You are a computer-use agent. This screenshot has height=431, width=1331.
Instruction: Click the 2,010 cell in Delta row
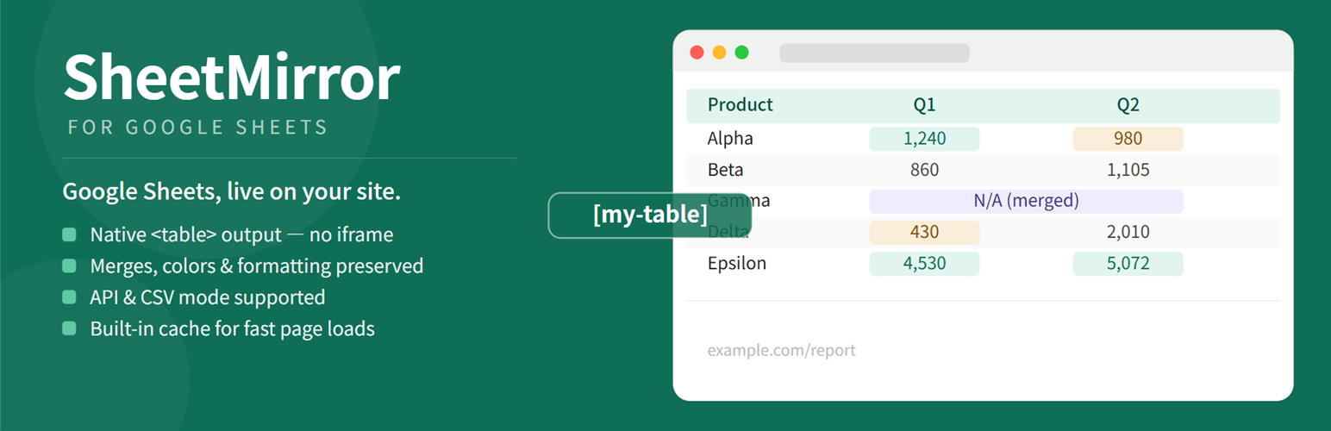pyautogui.click(x=1128, y=232)
